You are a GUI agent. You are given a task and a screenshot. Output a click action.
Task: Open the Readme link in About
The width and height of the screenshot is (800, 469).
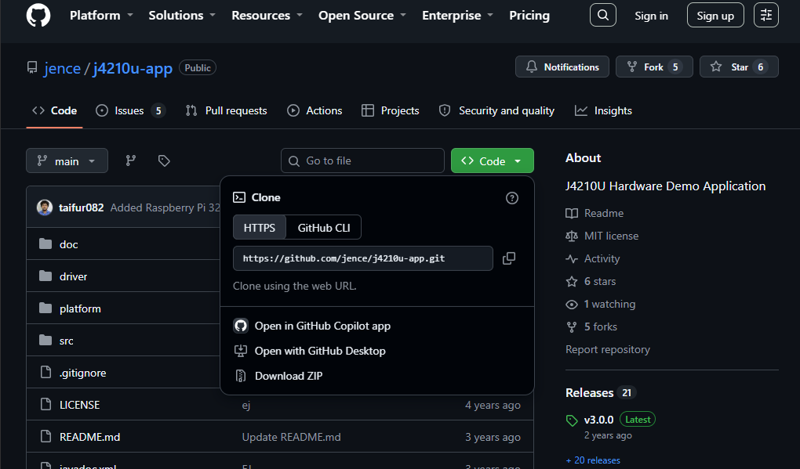pos(604,214)
